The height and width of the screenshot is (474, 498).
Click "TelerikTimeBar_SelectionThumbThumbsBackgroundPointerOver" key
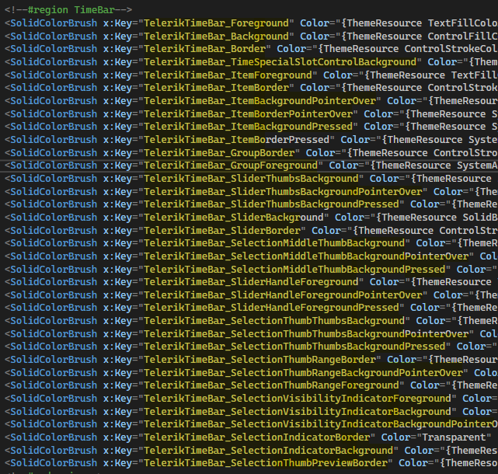(306, 334)
